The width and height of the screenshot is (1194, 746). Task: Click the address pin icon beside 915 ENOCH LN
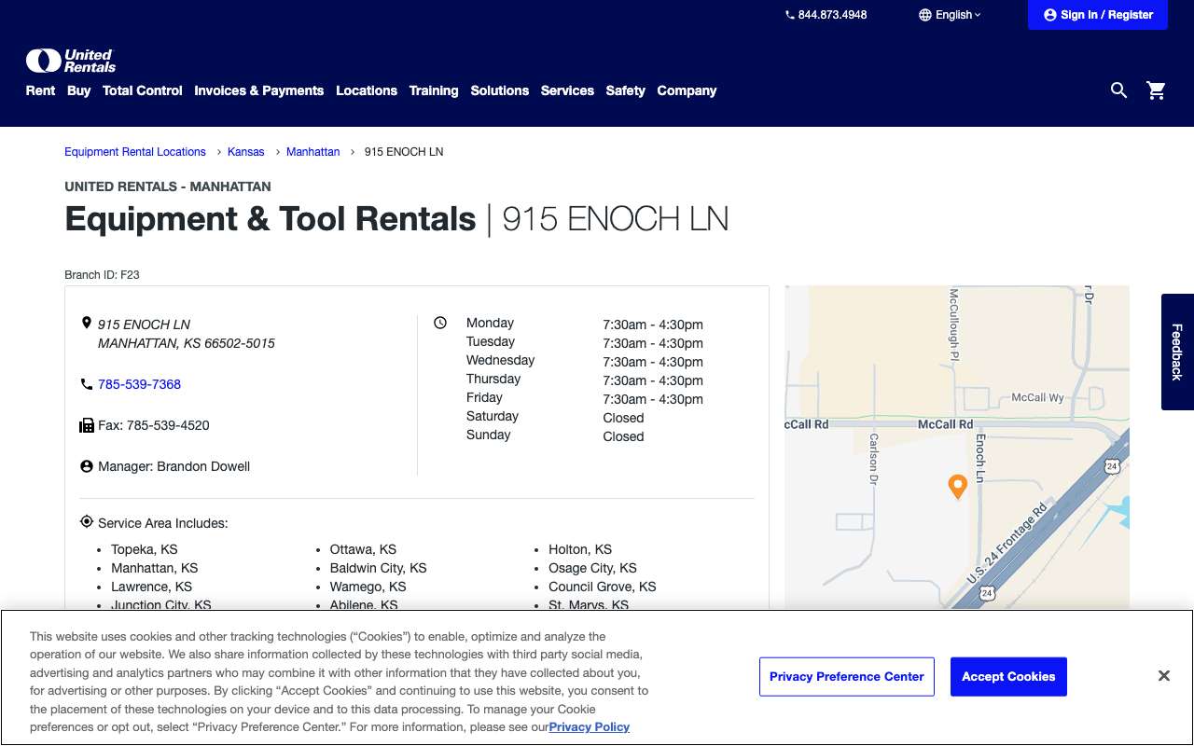[x=87, y=324]
